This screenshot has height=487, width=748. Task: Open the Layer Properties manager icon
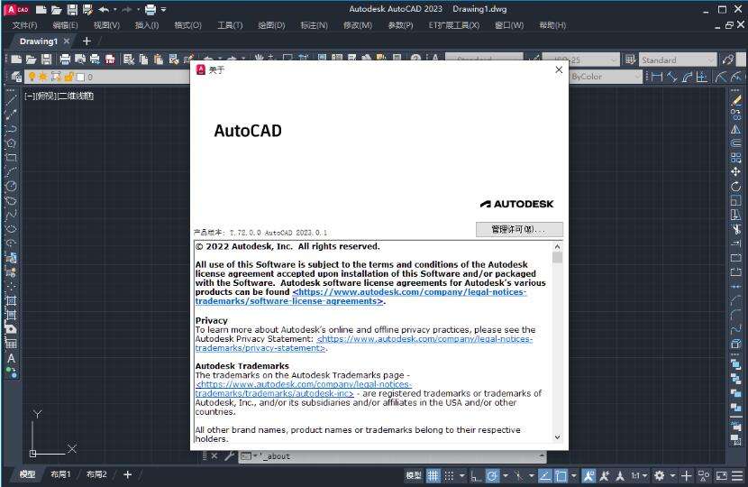click(16, 77)
